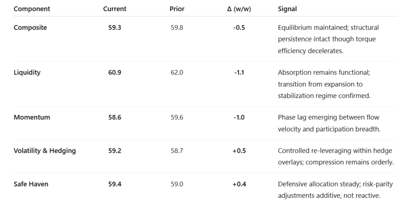Click the Momentum prior value 59.6

(177, 117)
